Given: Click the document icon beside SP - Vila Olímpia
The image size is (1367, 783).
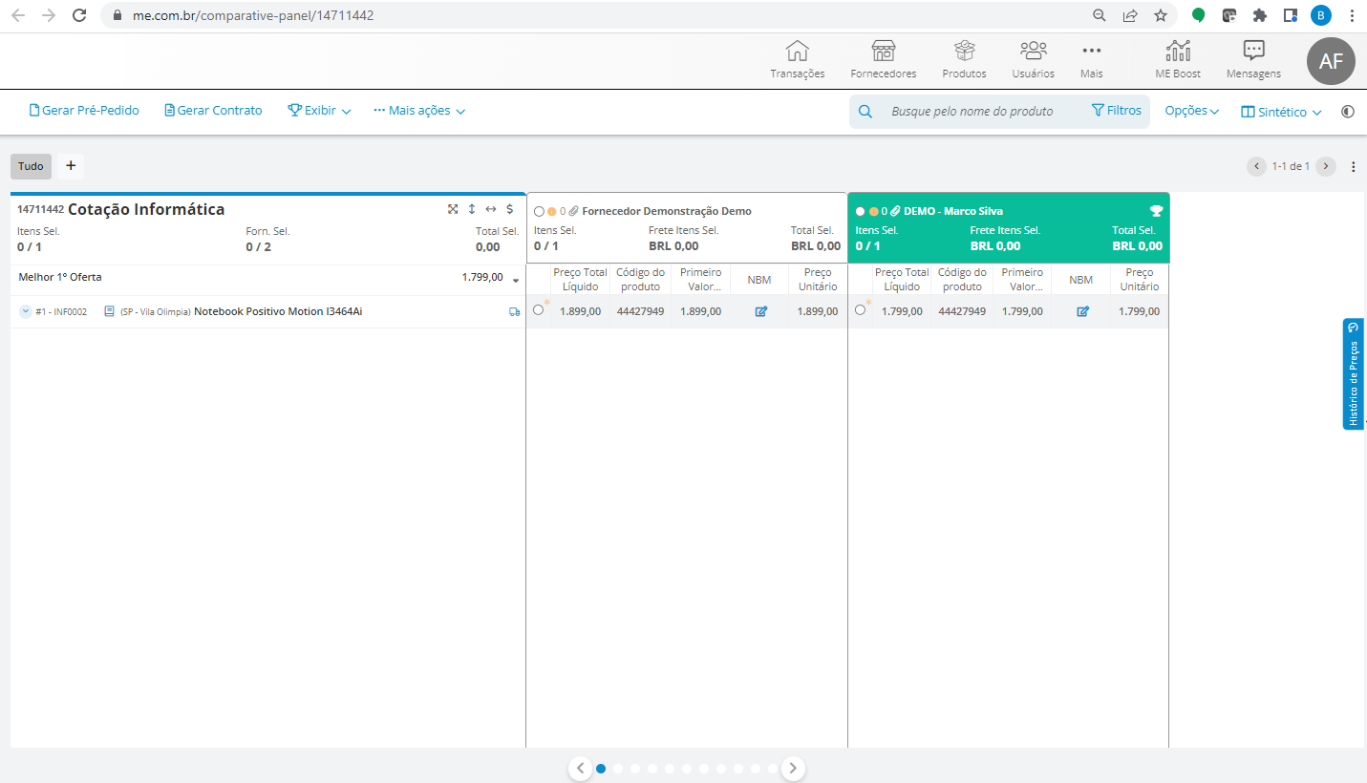Looking at the screenshot, I should coord(109,311).
